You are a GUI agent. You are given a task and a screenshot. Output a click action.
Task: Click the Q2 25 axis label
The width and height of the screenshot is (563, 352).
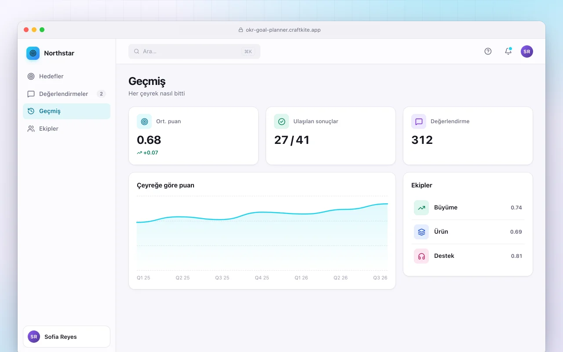[x=183, y=278]
